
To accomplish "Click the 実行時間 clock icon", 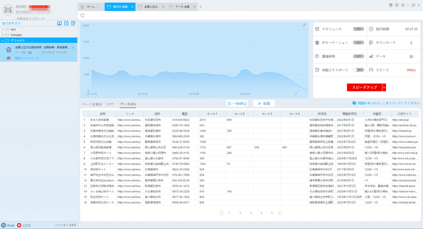I will click(371, 29).
